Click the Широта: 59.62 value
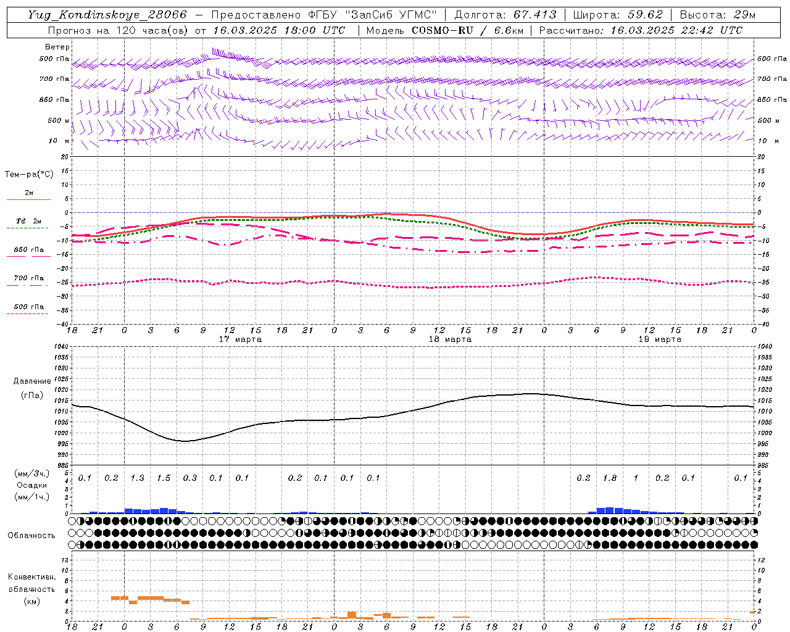Image resolution: width=790 pixels, height=632 pixels. coord(618,15)
